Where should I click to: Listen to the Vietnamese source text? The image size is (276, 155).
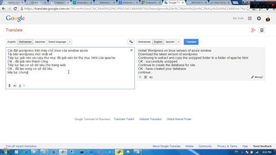15,86
